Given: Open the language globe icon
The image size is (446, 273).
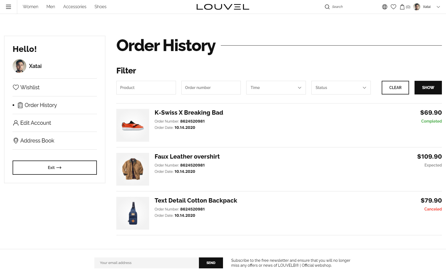Looking at the screenshot, I should pyautogui.click(x=384, y=7).
